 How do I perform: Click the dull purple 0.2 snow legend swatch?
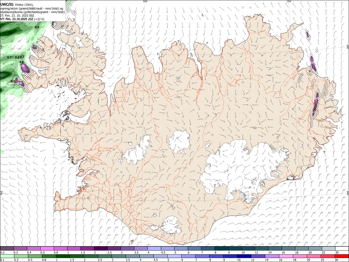click(x=7, y=248)
